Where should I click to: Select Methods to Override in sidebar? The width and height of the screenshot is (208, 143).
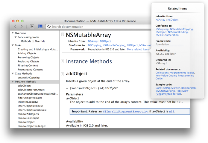33,41
